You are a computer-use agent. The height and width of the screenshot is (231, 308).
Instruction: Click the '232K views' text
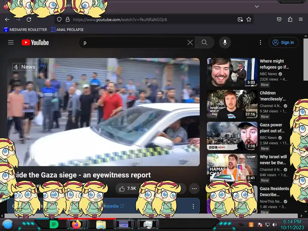(269, 79)
